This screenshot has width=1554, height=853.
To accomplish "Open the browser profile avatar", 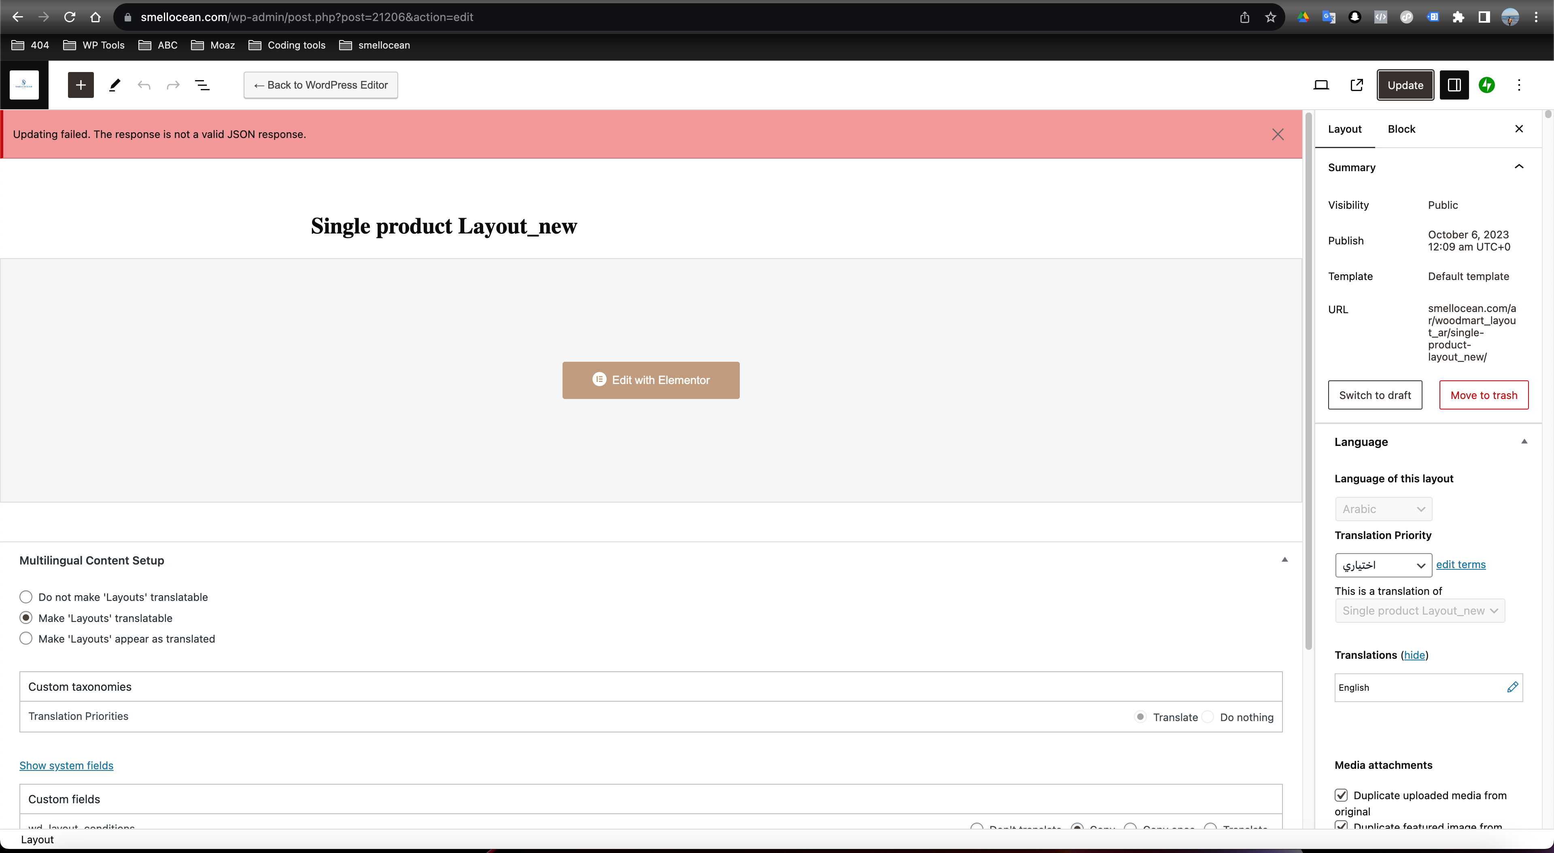I will 1510,17.
